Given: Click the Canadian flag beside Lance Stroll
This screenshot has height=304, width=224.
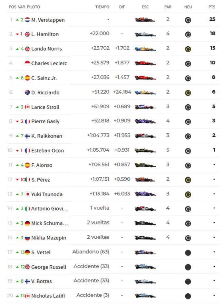Looking at the screenshot, I should [x=28, y=107].
